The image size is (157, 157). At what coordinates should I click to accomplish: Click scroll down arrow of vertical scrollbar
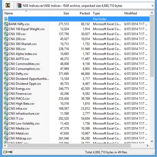pyautogui.click(x=152, y=141)
